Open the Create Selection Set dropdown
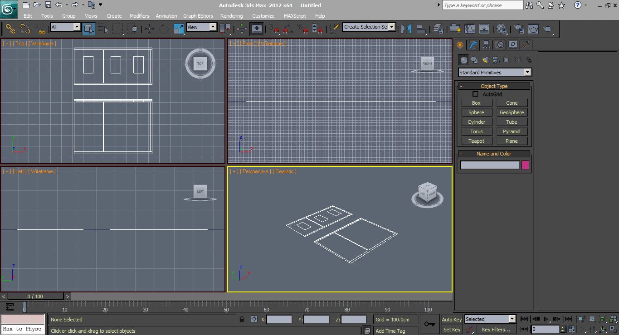619x335 pixels. [x=369, y=27]
